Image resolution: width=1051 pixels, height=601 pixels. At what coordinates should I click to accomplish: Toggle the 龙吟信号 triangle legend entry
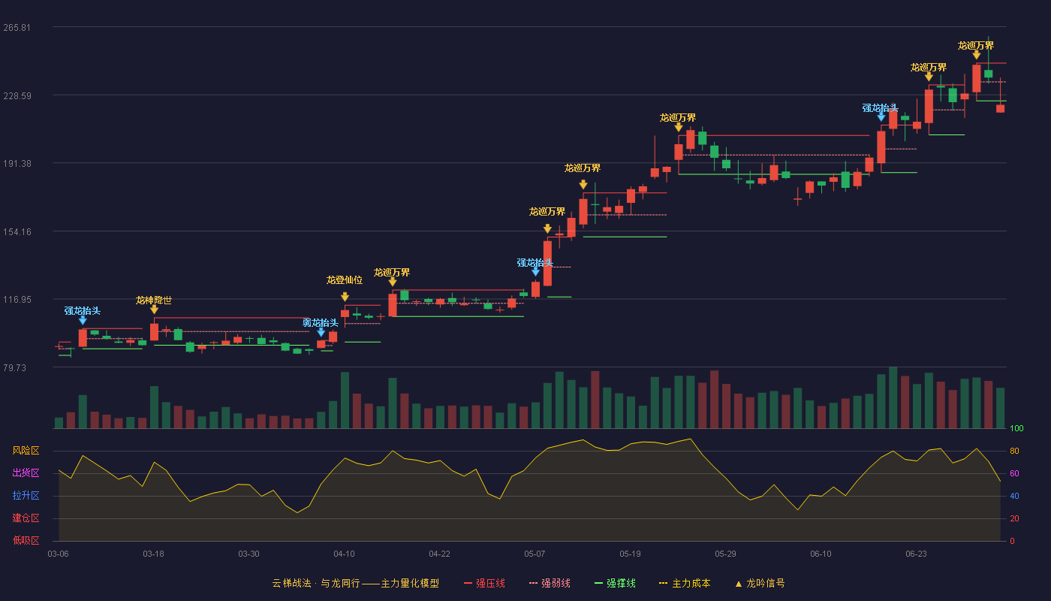click(759, 583)
